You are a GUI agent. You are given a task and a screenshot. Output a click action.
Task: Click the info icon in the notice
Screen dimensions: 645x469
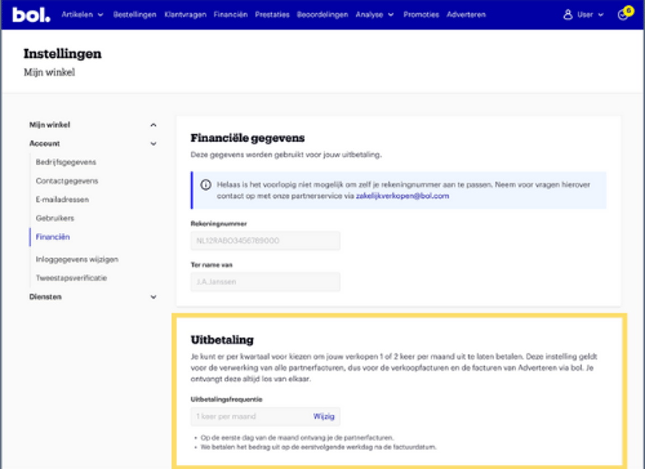(x=205, y=185)
